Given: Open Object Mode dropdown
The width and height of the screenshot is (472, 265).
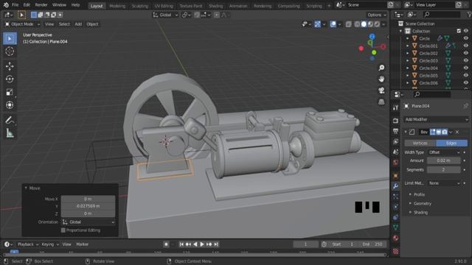Looking at the screenshot, I should (x=22, y=24).
